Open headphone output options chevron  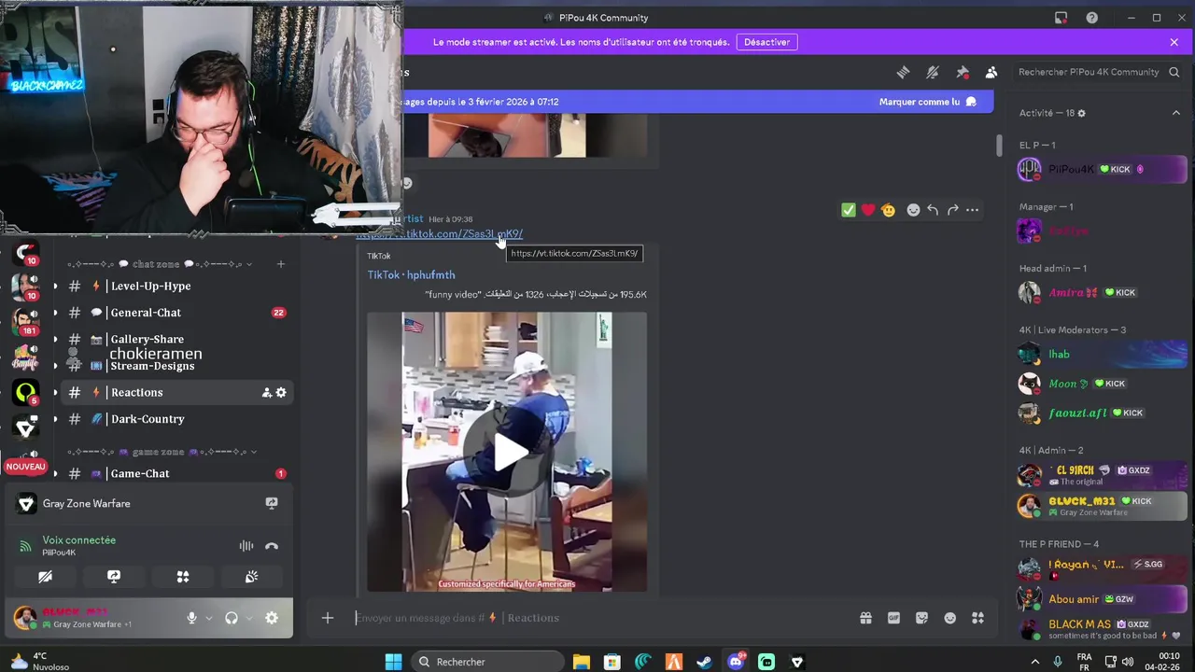[248, 618]
